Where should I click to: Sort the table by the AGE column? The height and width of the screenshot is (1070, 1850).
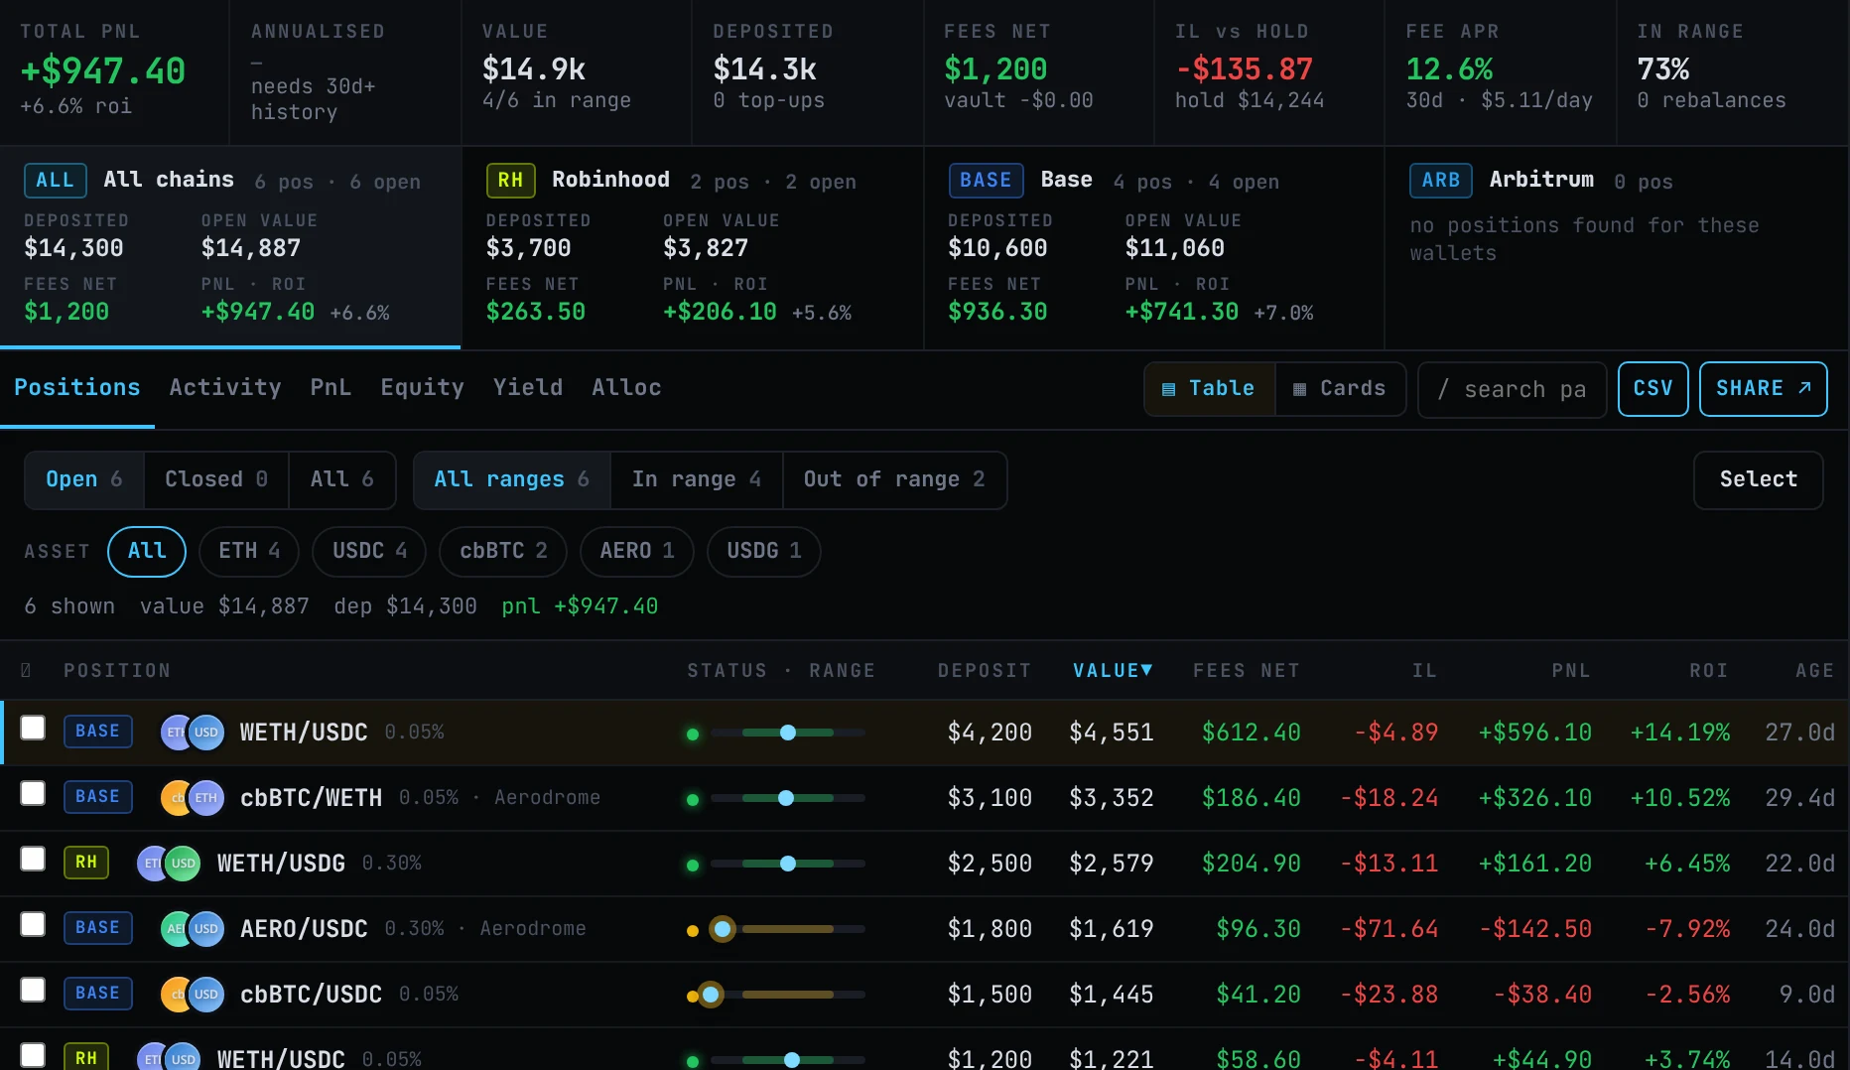[x=1814, y=671]
